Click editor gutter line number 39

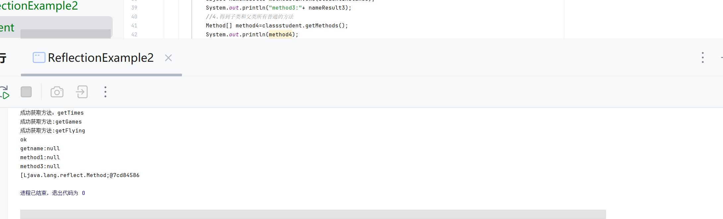click(x=134, y=8)
